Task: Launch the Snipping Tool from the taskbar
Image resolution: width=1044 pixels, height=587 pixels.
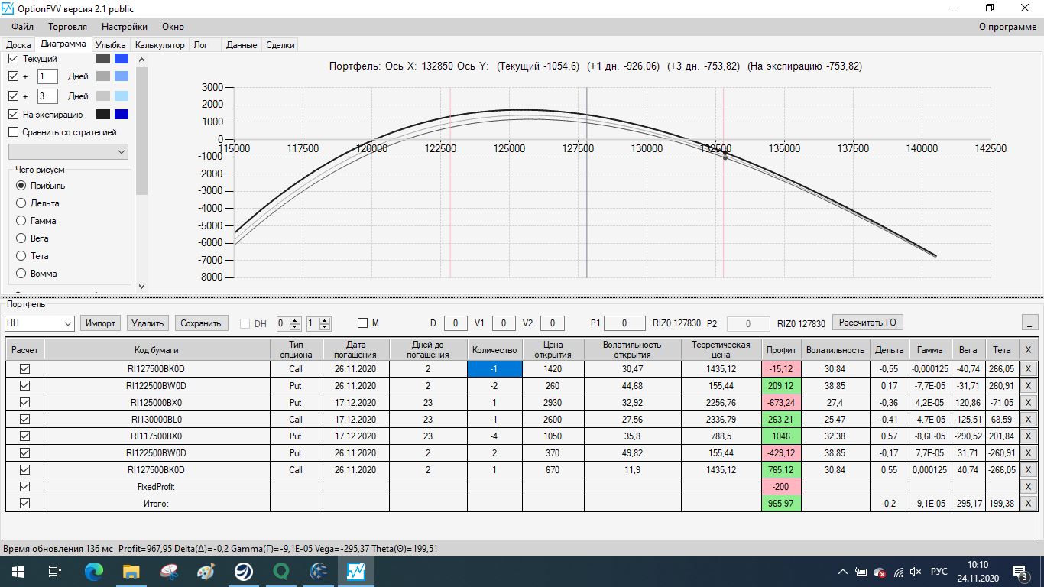Action: click(x=169, y=571)
